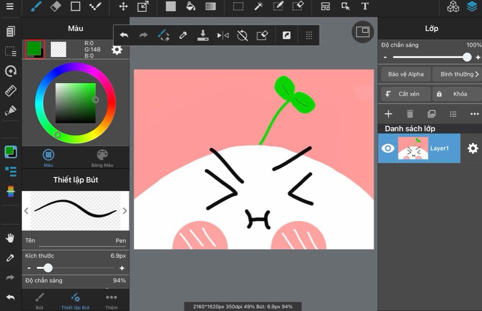Toggle Cắt xén clipping

406,94
